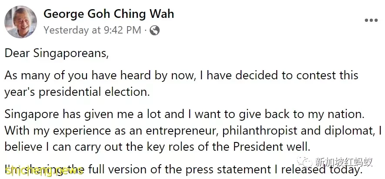Screen dimensions: 385x179
Task: Open the post via Yesterday at 9:42 PM timestamp
Action: 92,30
